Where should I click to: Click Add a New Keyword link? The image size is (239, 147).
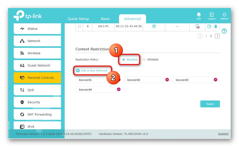pos(94,70)
